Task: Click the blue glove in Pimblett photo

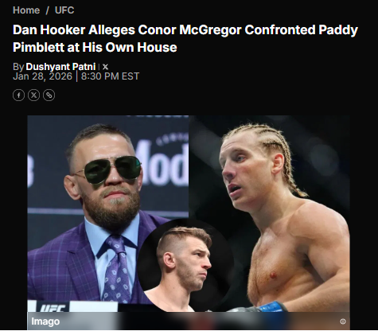Action: pos(271,307)
